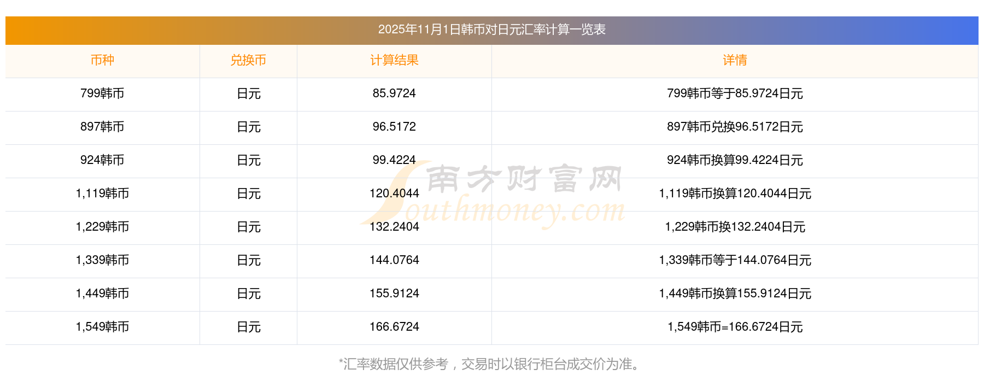
Task: Select the 155.9124 result value
Action: [394, 294]
